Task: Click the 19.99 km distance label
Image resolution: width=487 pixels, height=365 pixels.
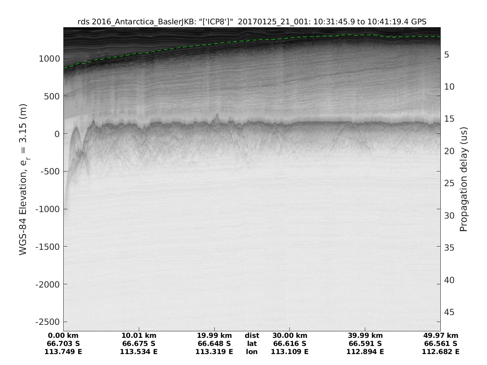Action: pos(214,335)
